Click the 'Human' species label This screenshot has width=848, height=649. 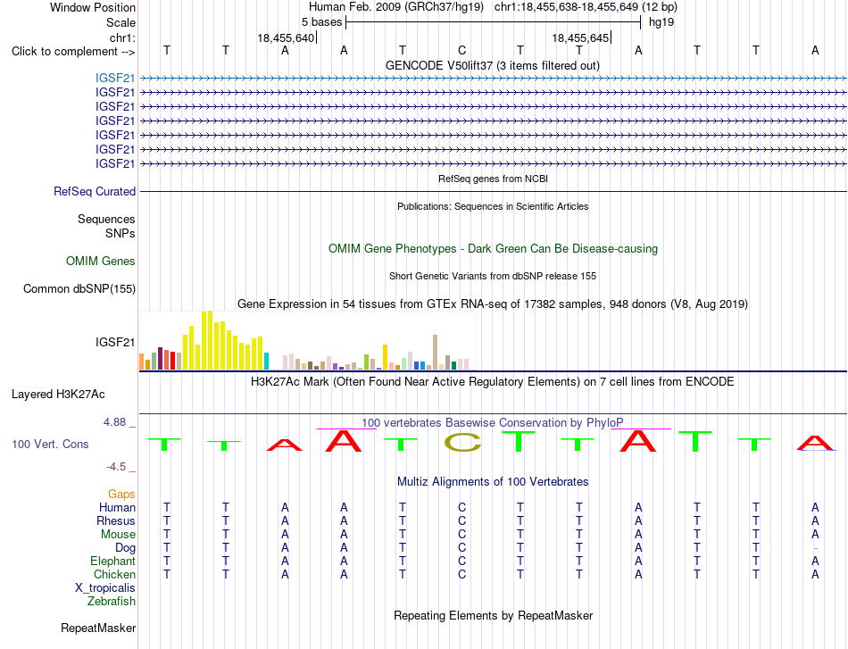[x=117, y=507]
